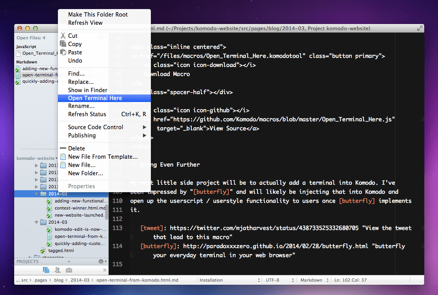Open komodo-edit-is-now file in project tree
438x295 pixels.
(76, 229)
